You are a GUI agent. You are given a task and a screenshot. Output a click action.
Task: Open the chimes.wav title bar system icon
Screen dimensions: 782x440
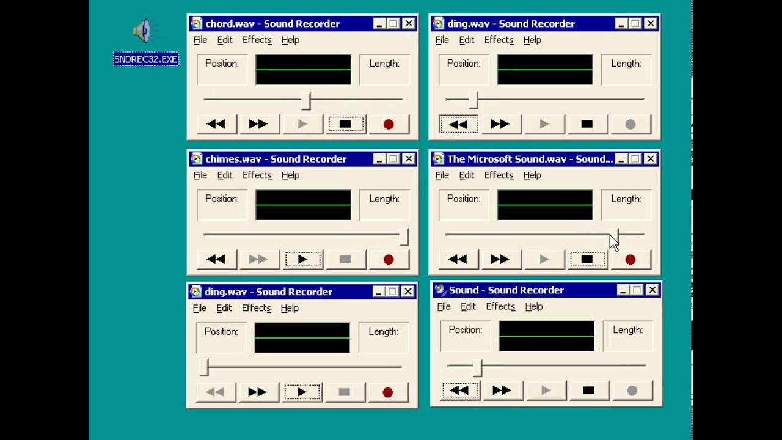pos(196,159)
